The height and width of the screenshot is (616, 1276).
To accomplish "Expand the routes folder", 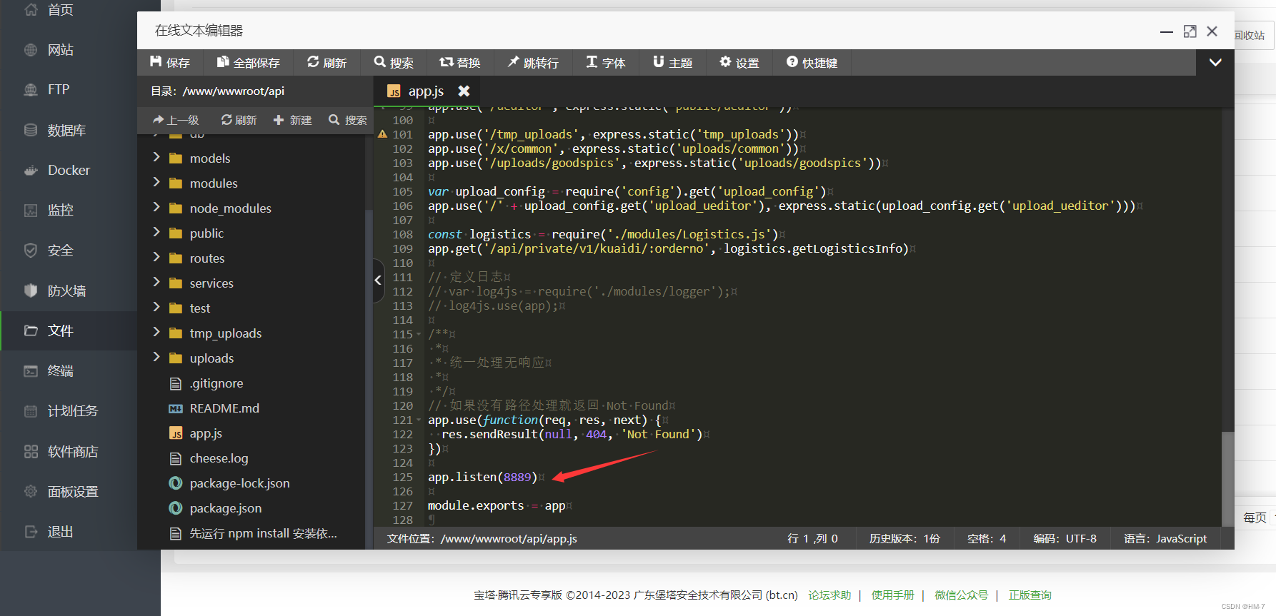I will tap(156, 258).
